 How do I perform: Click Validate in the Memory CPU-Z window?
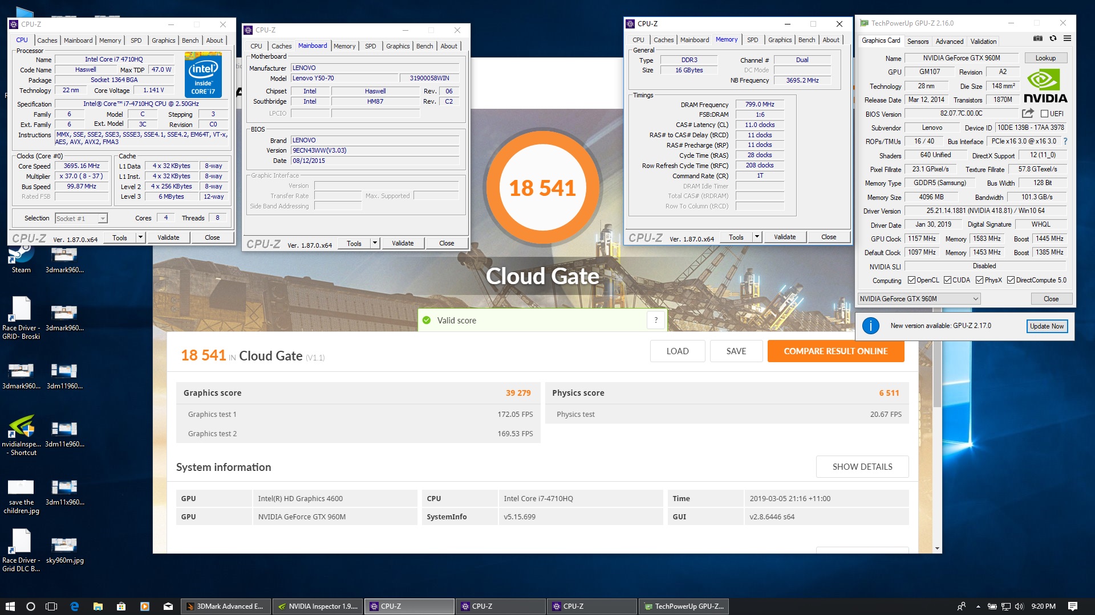click(784, 237)
